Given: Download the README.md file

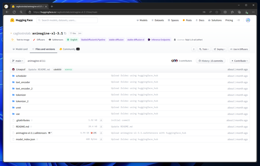Looking at the screenshot, I should [101, 126].
